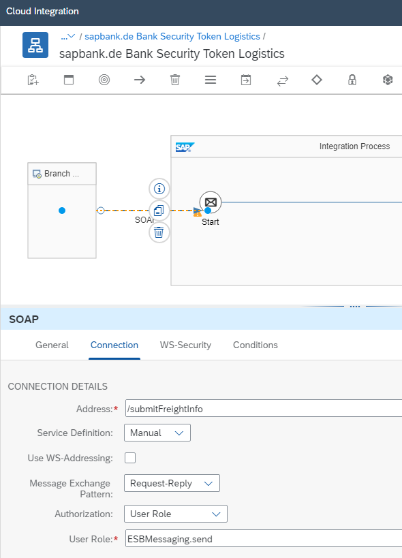The image size is (402, 558).
Task: Select the Connection tab
Action: (114, 345)
